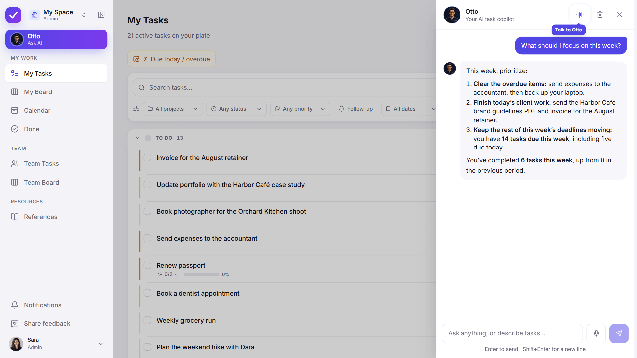The image size is (637, 358).
Task: Click the filter sliders icon
Action: (136, 109)
